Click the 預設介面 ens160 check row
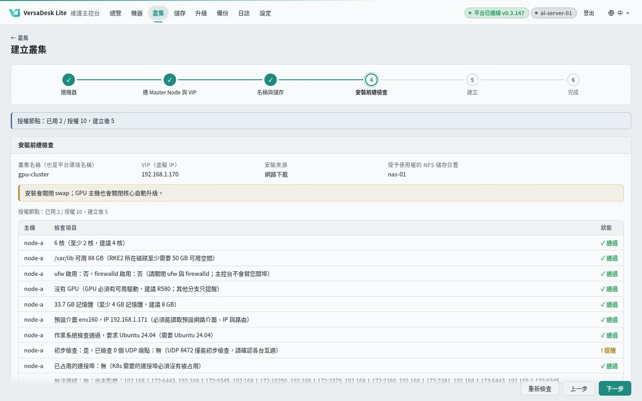 (x=321, y=319)
